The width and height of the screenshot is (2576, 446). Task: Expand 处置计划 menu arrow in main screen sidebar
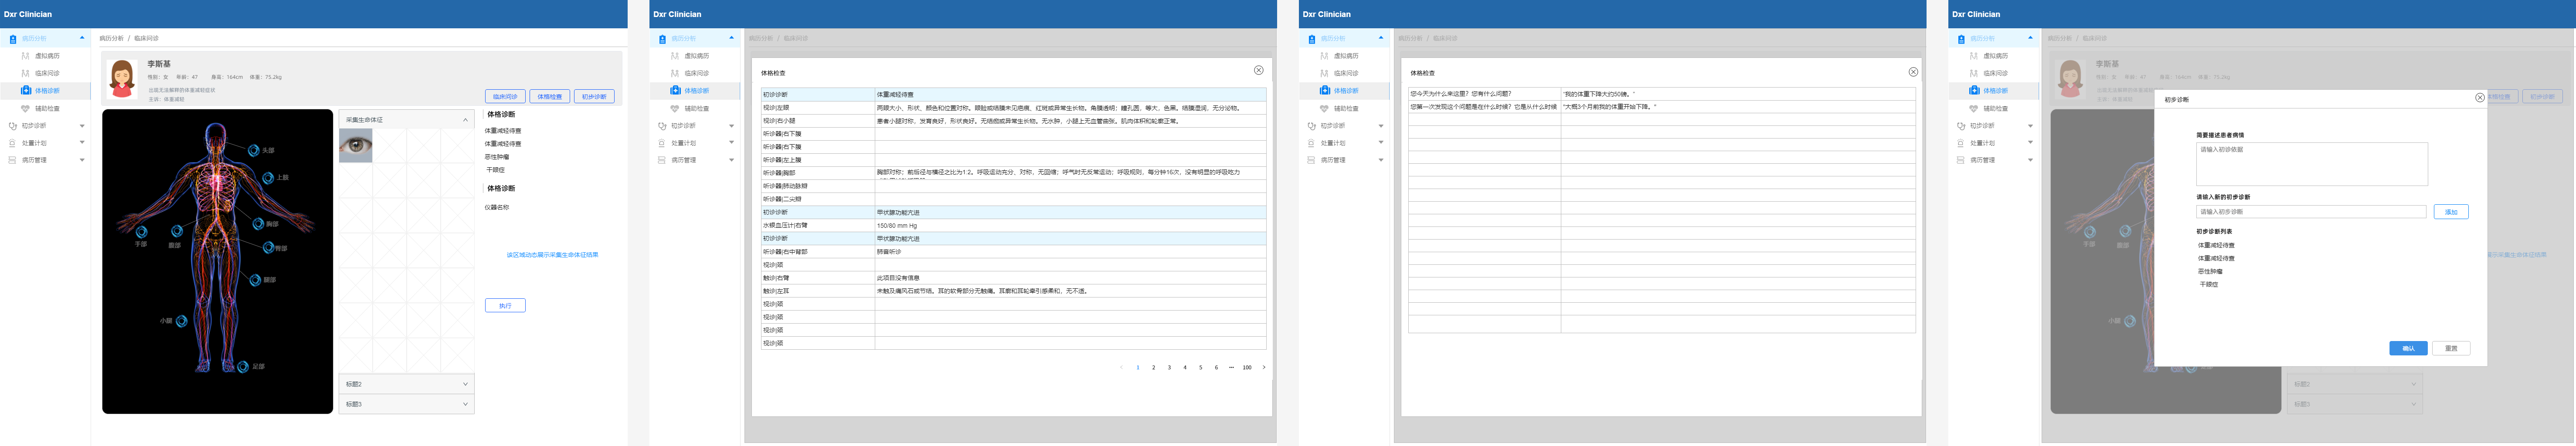coord(82,143)
